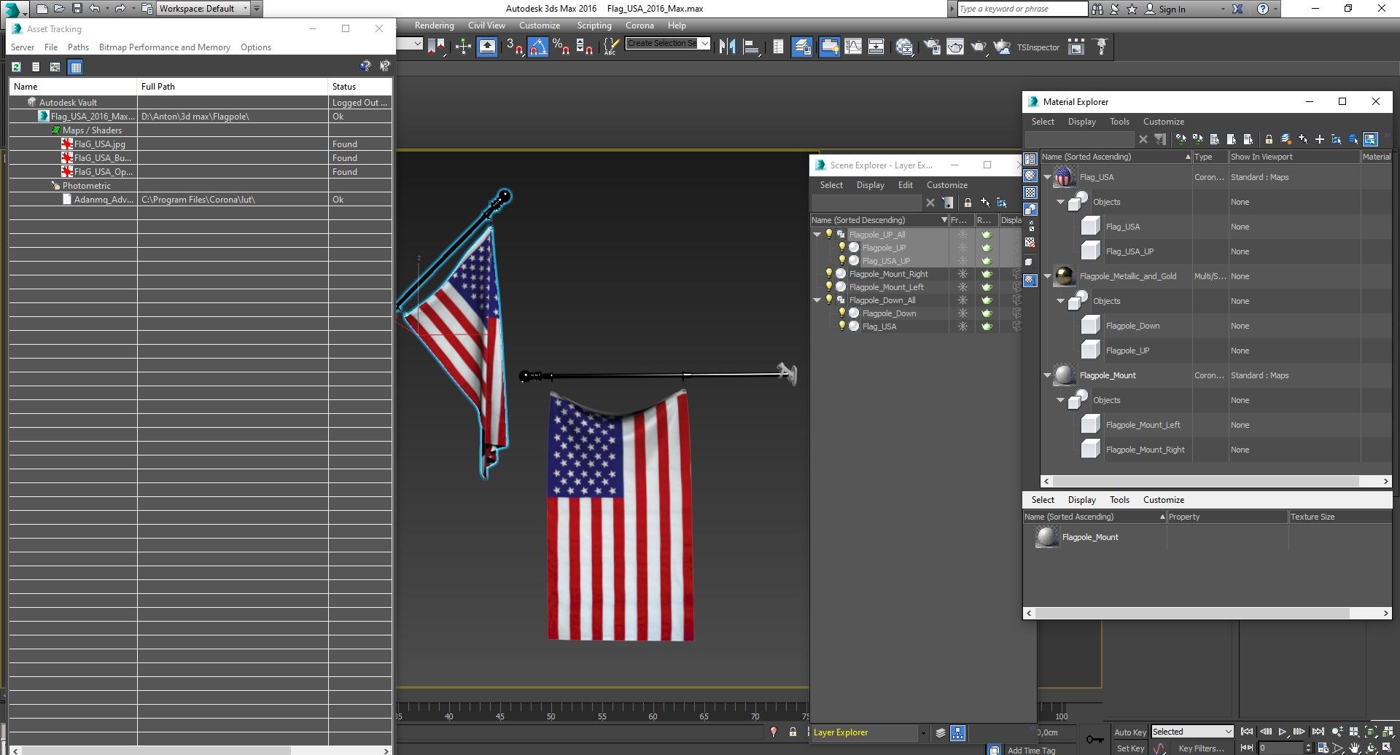Open the Material Editor icon
The width and height of the screenshot is (1400, 755).
coord(904,47)
